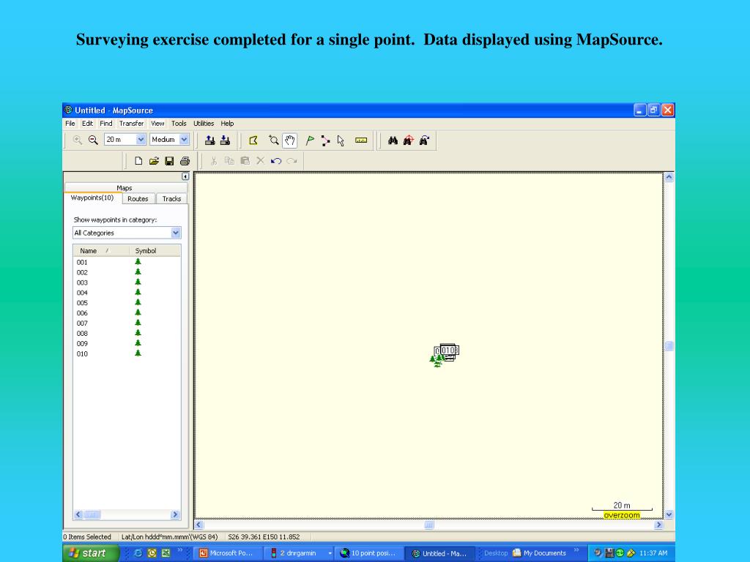This screenshot has width=750, height=562.
Task: Click the Open file icon
Action: (x=154, y=161)
